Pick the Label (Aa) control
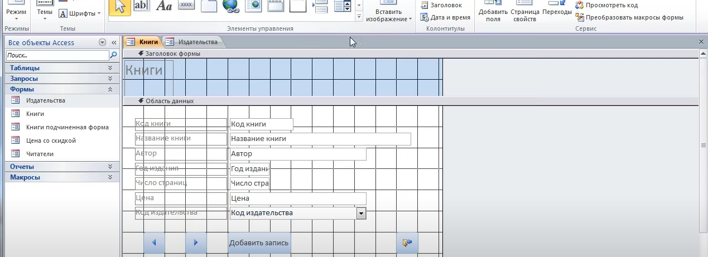This screenshot has width=708, height=257. [x=164, y=6]
